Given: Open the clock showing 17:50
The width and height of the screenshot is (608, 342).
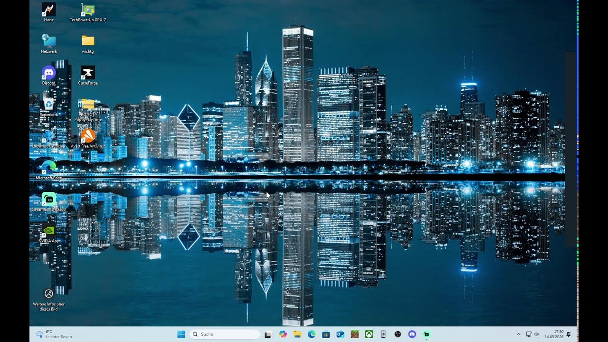Looking at the screenshot, I should coord(554,334).
